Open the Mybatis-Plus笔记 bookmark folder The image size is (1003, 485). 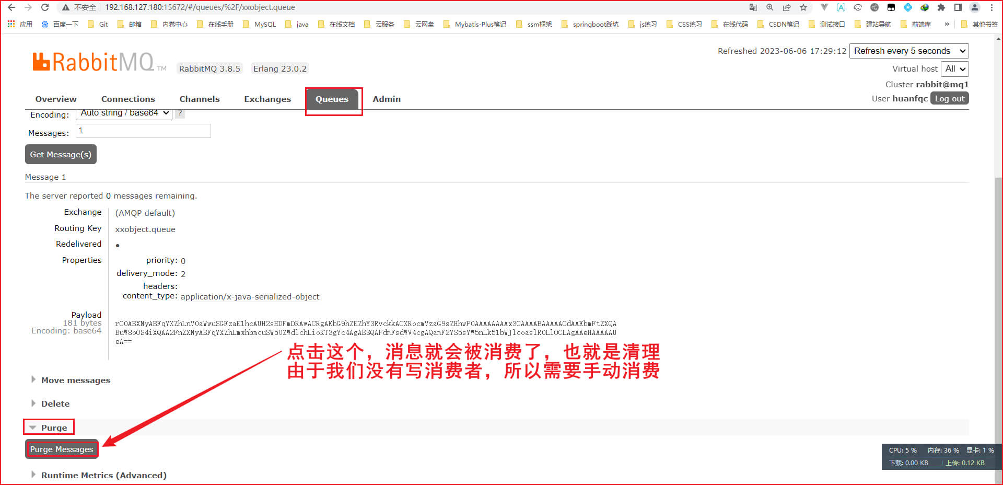coord(475,24)
